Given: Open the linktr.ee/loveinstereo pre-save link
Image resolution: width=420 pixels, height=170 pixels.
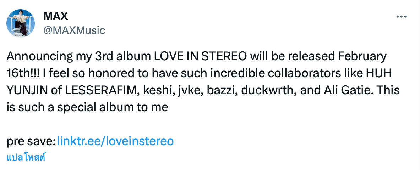Looking at the screenshot, I should tap(115, 141).
